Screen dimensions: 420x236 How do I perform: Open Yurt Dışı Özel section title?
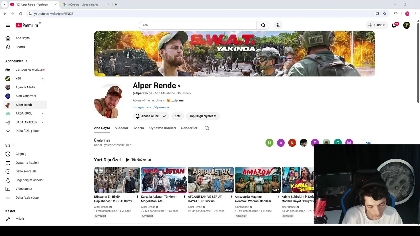pos(107,160)
